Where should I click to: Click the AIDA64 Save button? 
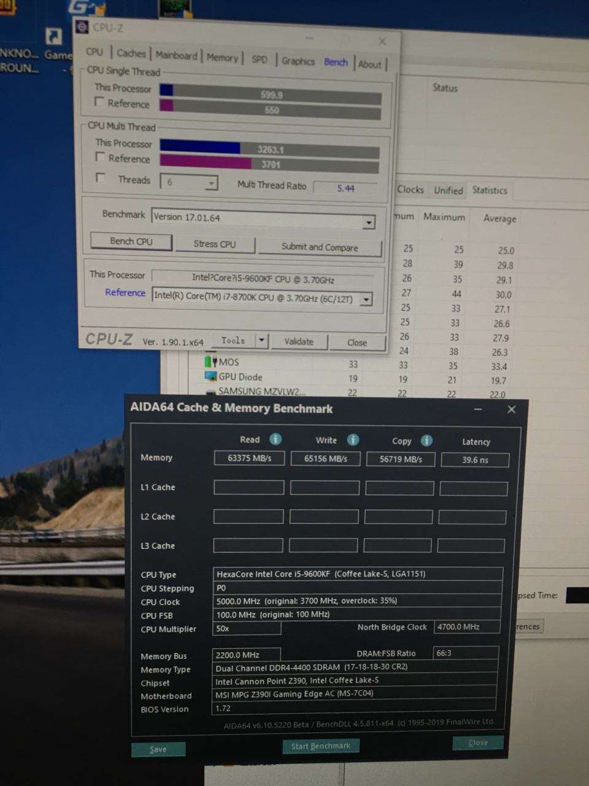[x=158, y=749]
